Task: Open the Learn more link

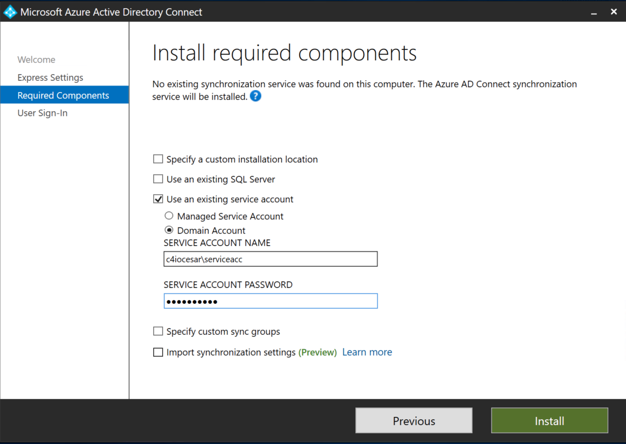Action: click(x=367, y=352)
